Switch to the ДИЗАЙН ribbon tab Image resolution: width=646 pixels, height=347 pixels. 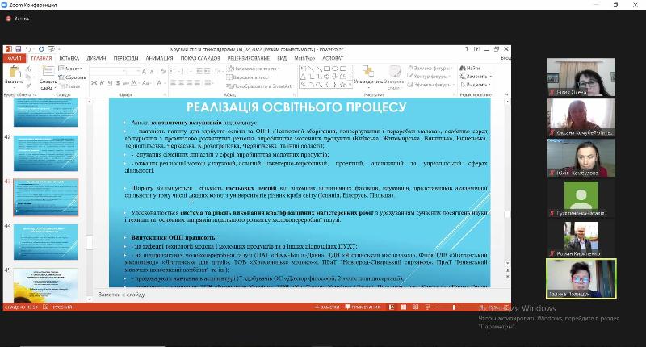click(x=96, y=58)
